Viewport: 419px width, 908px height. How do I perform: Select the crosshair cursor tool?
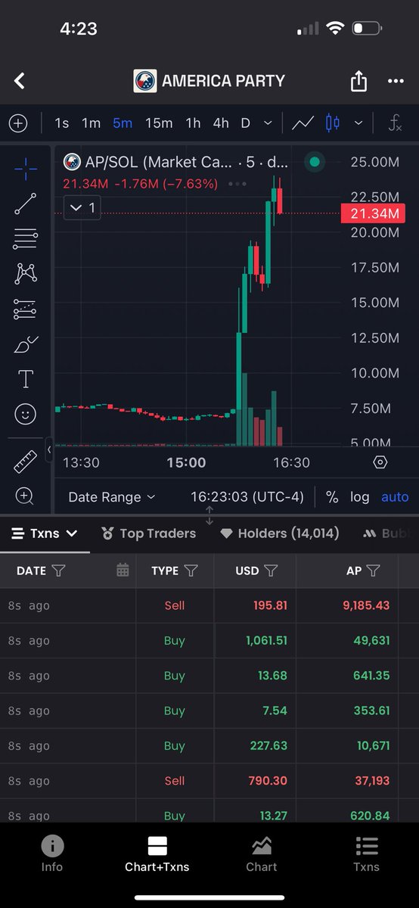26,169
